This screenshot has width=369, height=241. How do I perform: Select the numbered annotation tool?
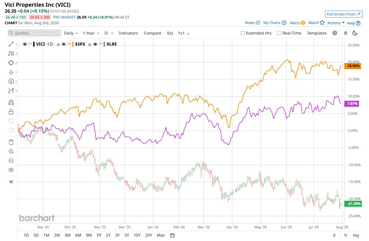[x=11, y=81]
